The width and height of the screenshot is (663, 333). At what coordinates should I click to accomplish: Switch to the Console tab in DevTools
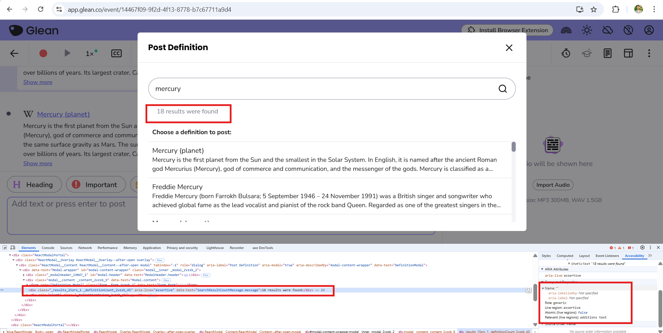coord(48,248)
